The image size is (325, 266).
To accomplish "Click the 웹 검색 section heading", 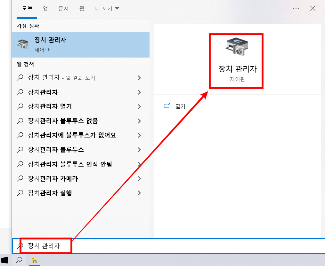I will pos(25,64).
